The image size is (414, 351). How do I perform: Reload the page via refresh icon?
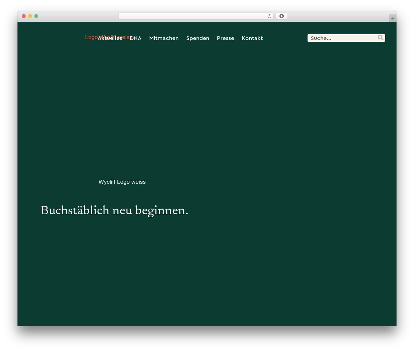point(269,16)
